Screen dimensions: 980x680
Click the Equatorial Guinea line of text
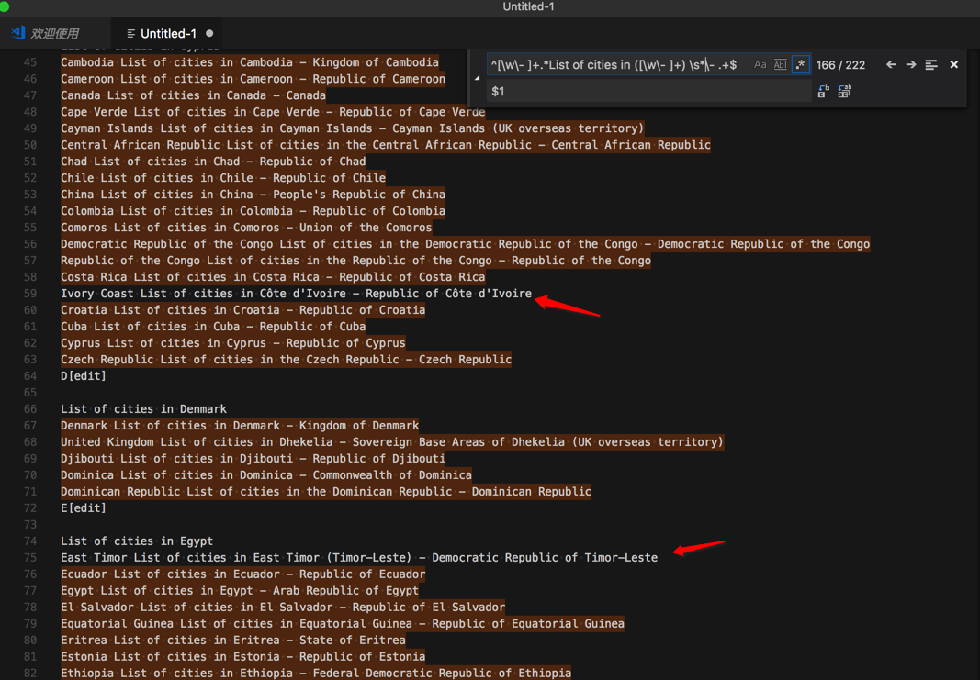point(343,624)
